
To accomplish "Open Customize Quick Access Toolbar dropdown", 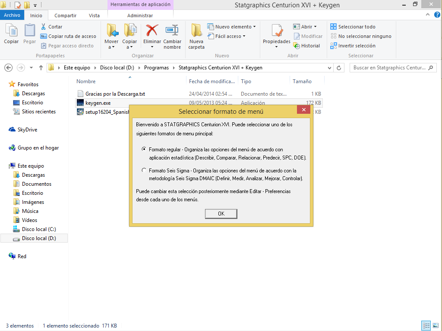I will tap(35, 5).
